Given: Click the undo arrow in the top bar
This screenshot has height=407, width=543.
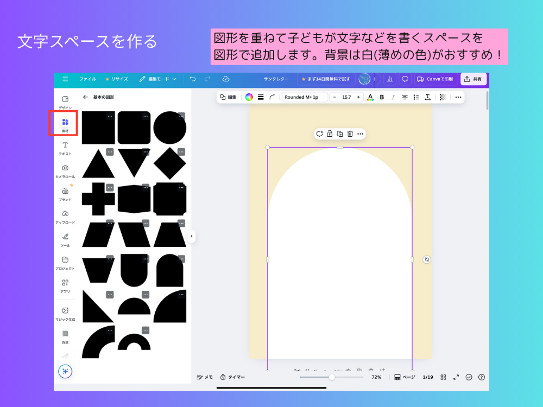Looking at the screenshot, I should [x=192, y=79].
